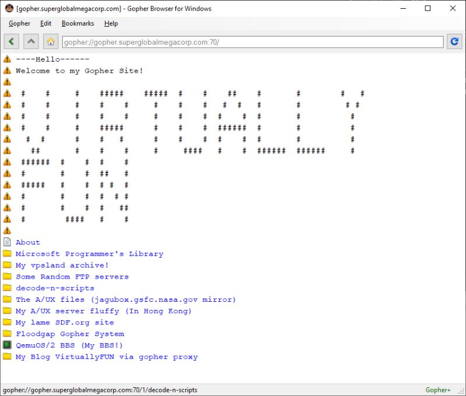Screen dimensions: 466x396
Task: Go back with the green arrow button
Action: pyautogui.click(x=12, y=41)
